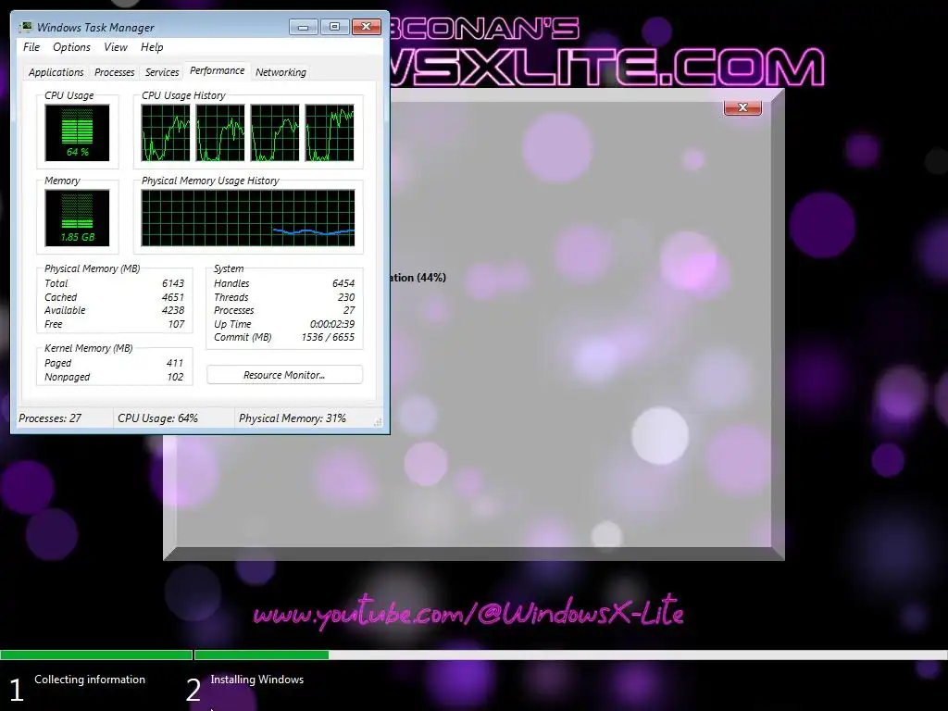Minimize the Windows Task Manager window
The image size is (948, 711).
(303, 27)
